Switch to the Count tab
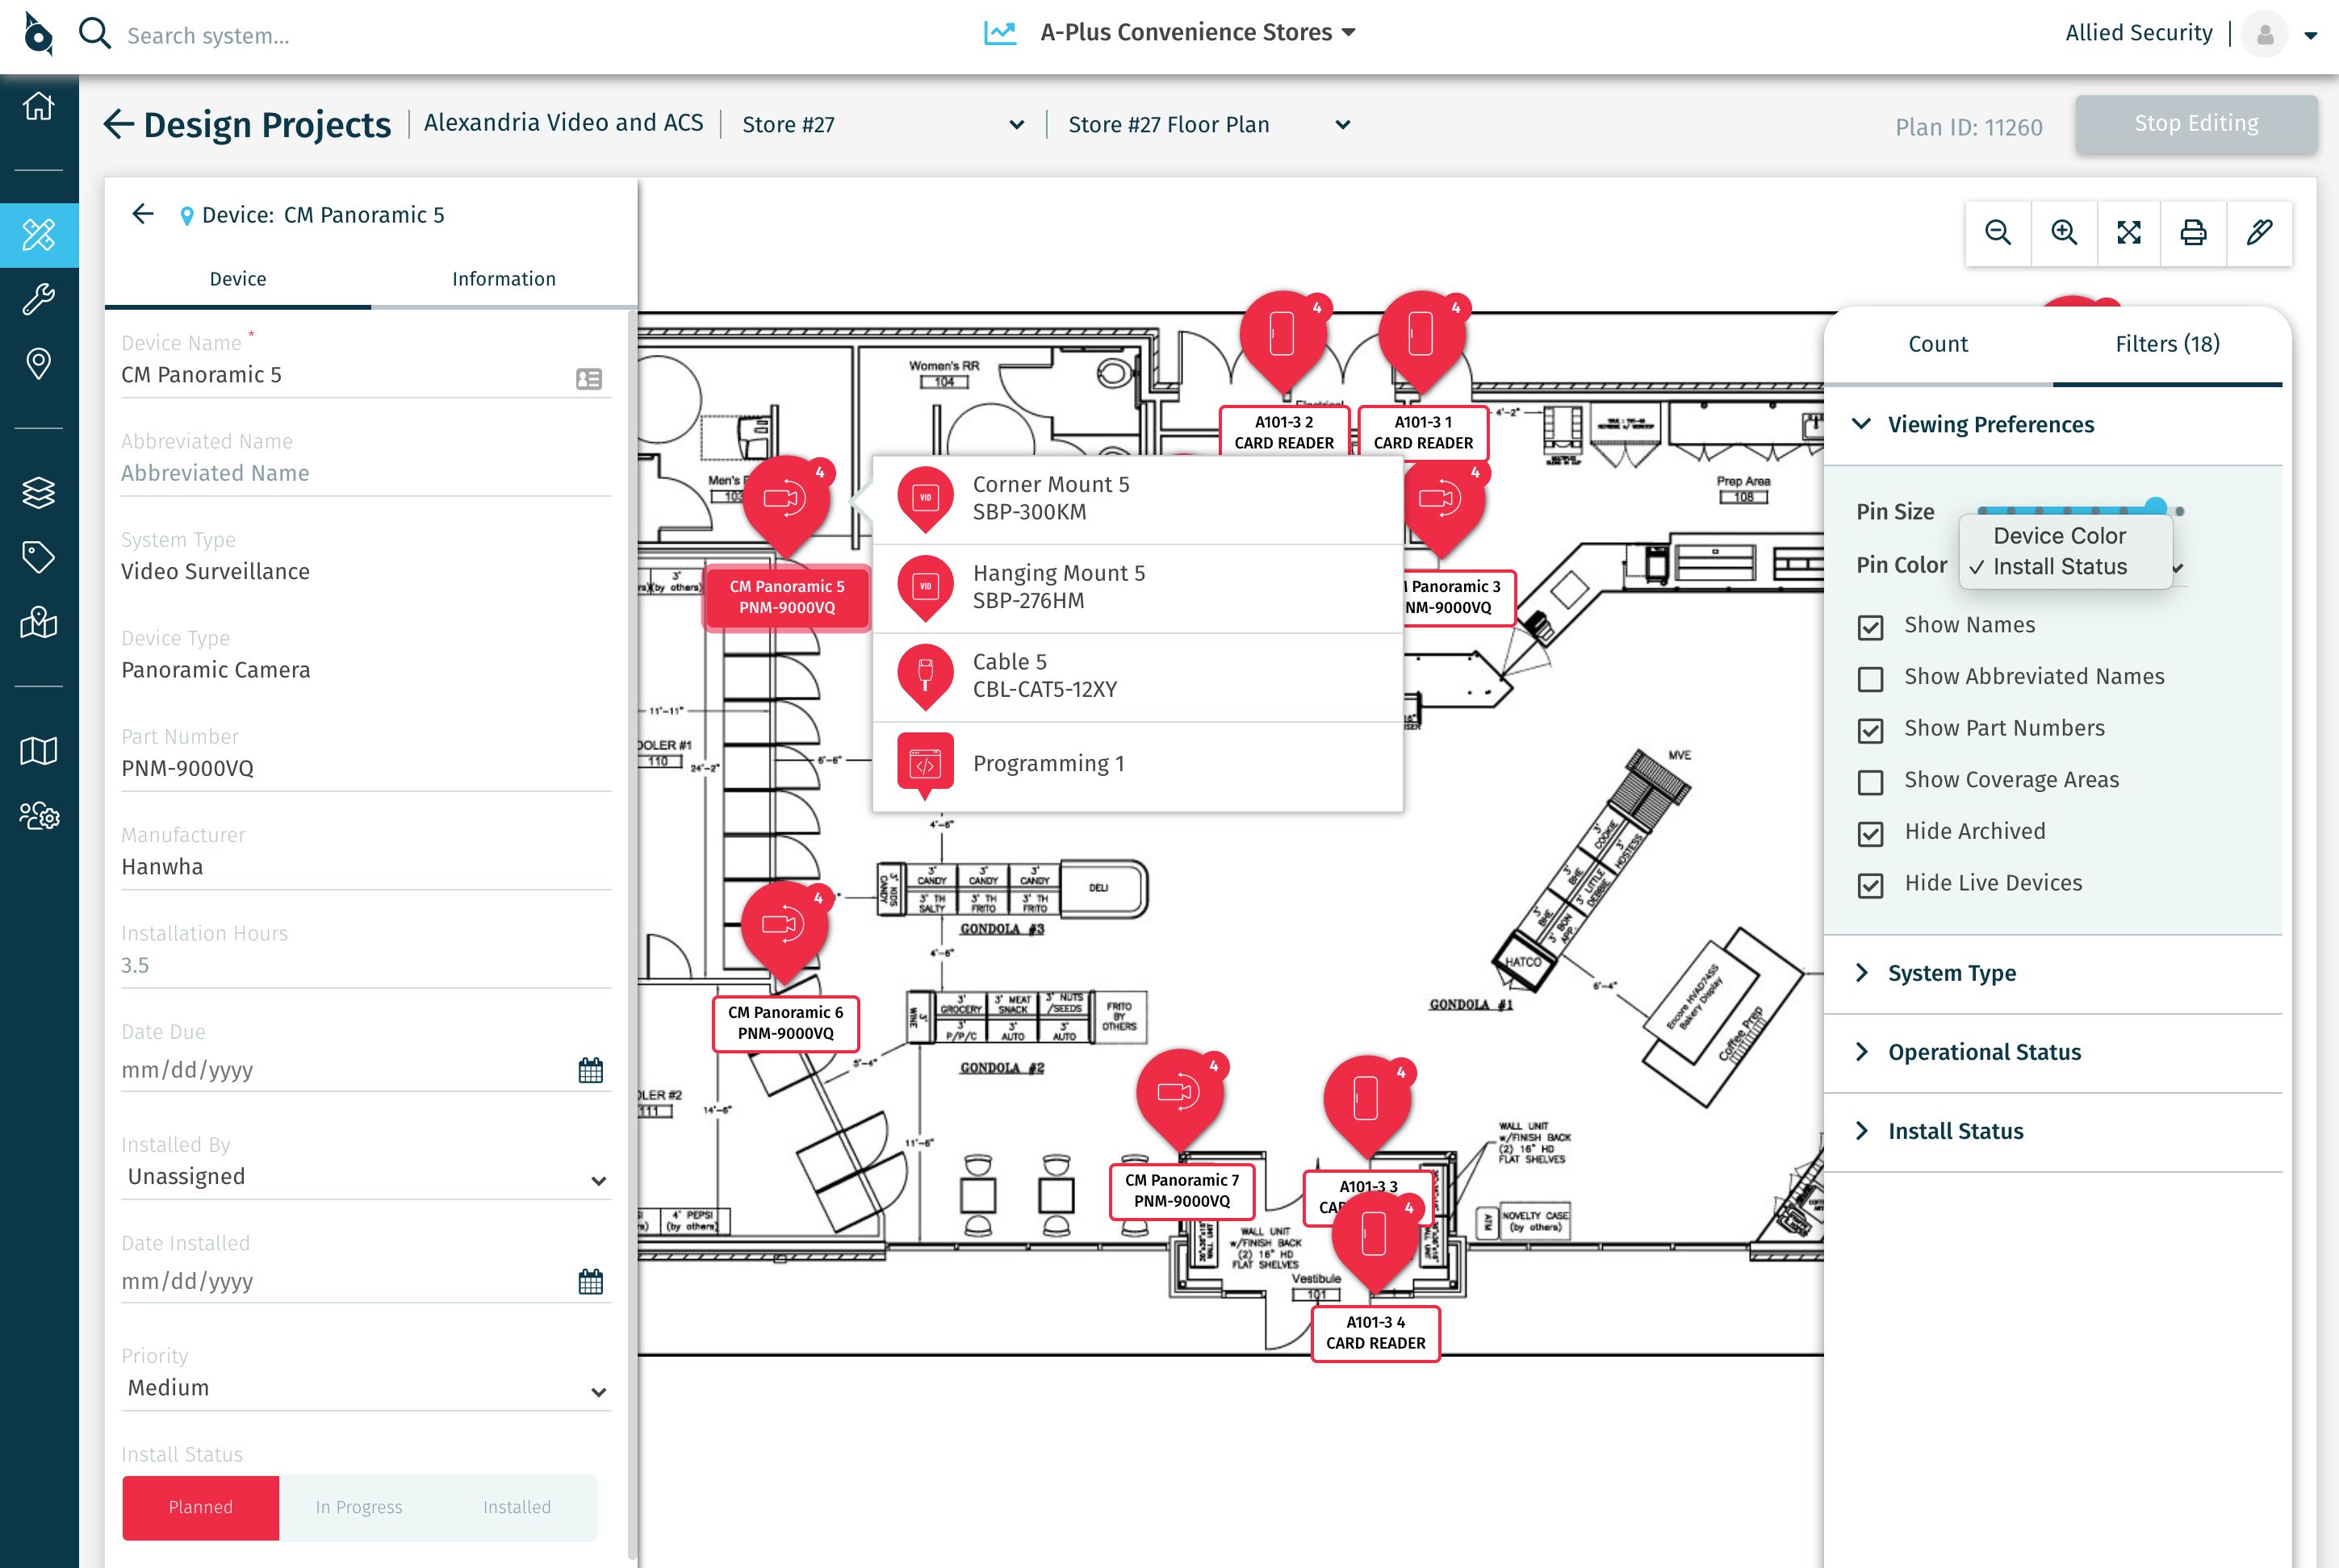The image size is (2339, 1568). pos(1938,344)
